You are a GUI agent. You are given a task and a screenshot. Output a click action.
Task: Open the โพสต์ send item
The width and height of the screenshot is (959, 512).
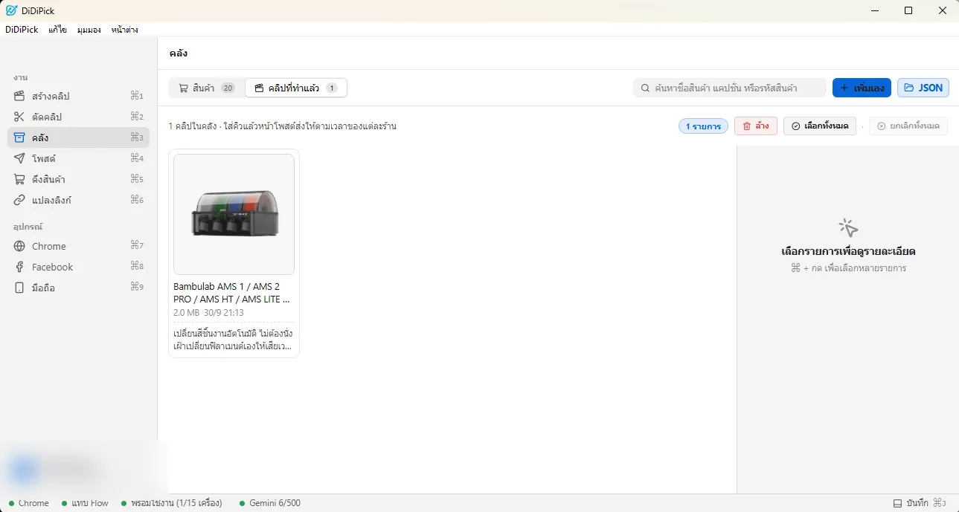78,158
